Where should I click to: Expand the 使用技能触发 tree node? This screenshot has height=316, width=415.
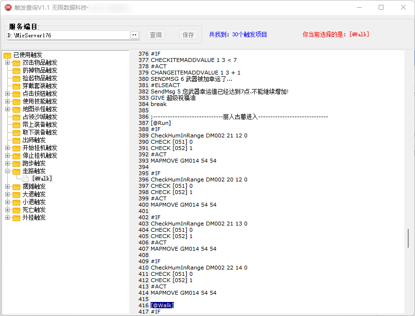pos(7,101)
